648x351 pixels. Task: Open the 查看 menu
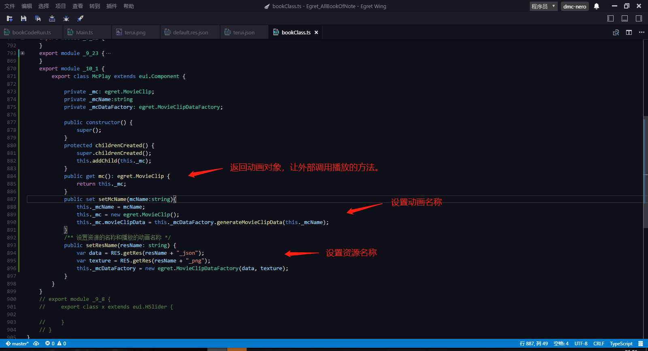pos(78,6)
